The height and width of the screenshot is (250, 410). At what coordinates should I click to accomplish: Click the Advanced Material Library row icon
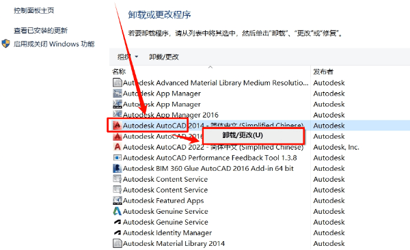click(117, 83)
